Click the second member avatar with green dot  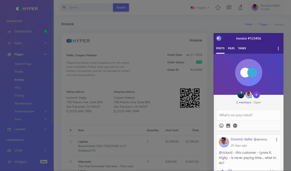[249, 95]
